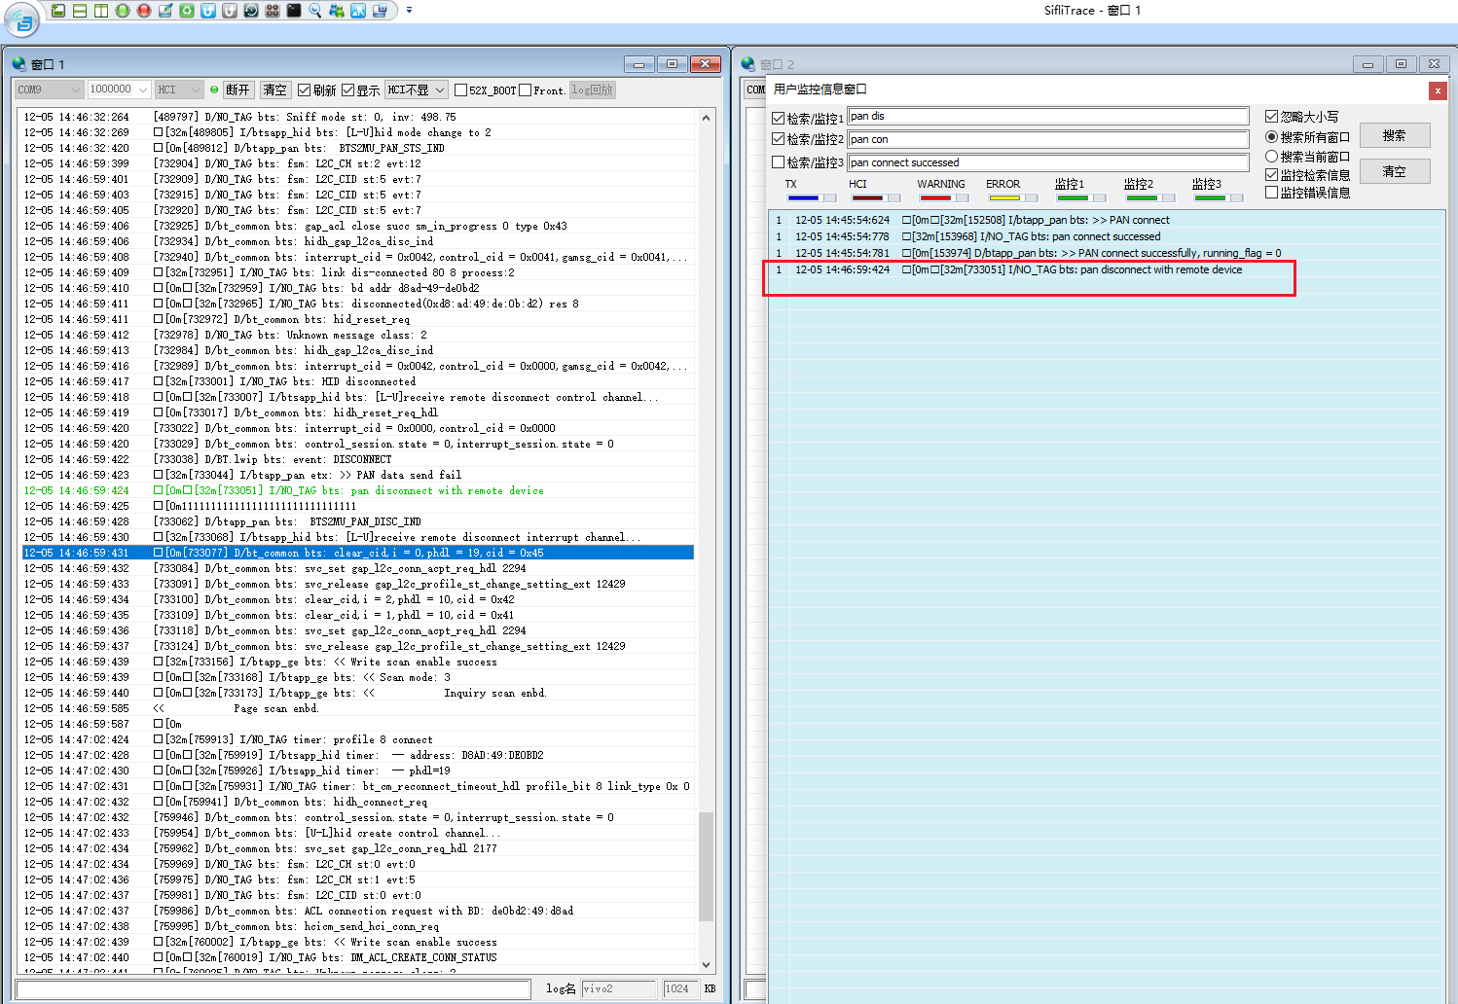The width and height of the screenshot is (1458, 1004).
Task: Click the 'pan dis' search input field
Action: point(1047,116)
